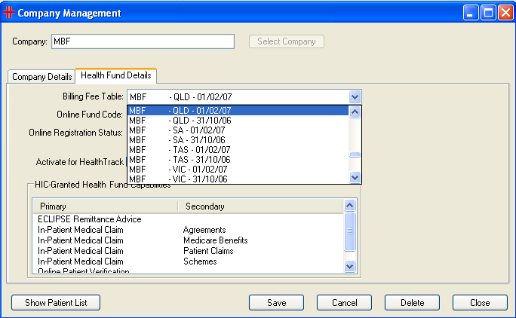Screen dimensions: 516x318
Task: Click capabilities list scroll up arrow
Action: (349, 206)
